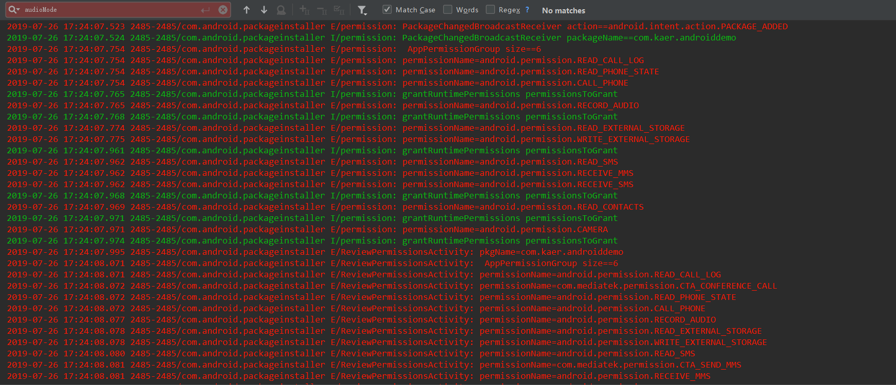Click the 'No matches' status text
The width and height of the screenshot is (896, 385).
coord(564,10)
